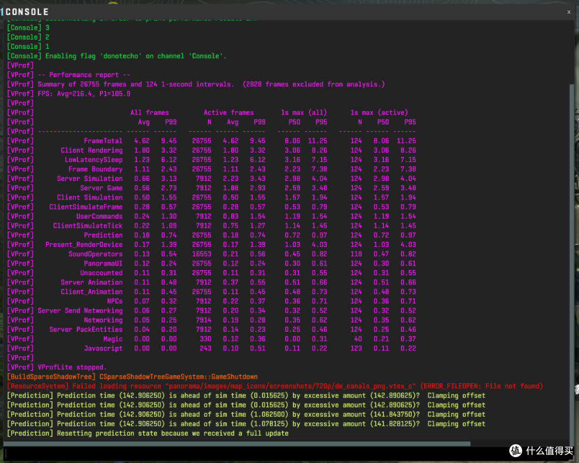
Task: Click the '[Console] 2' countdown line
Action: 28,38
